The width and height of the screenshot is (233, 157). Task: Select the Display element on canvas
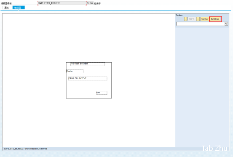point(75,71)
